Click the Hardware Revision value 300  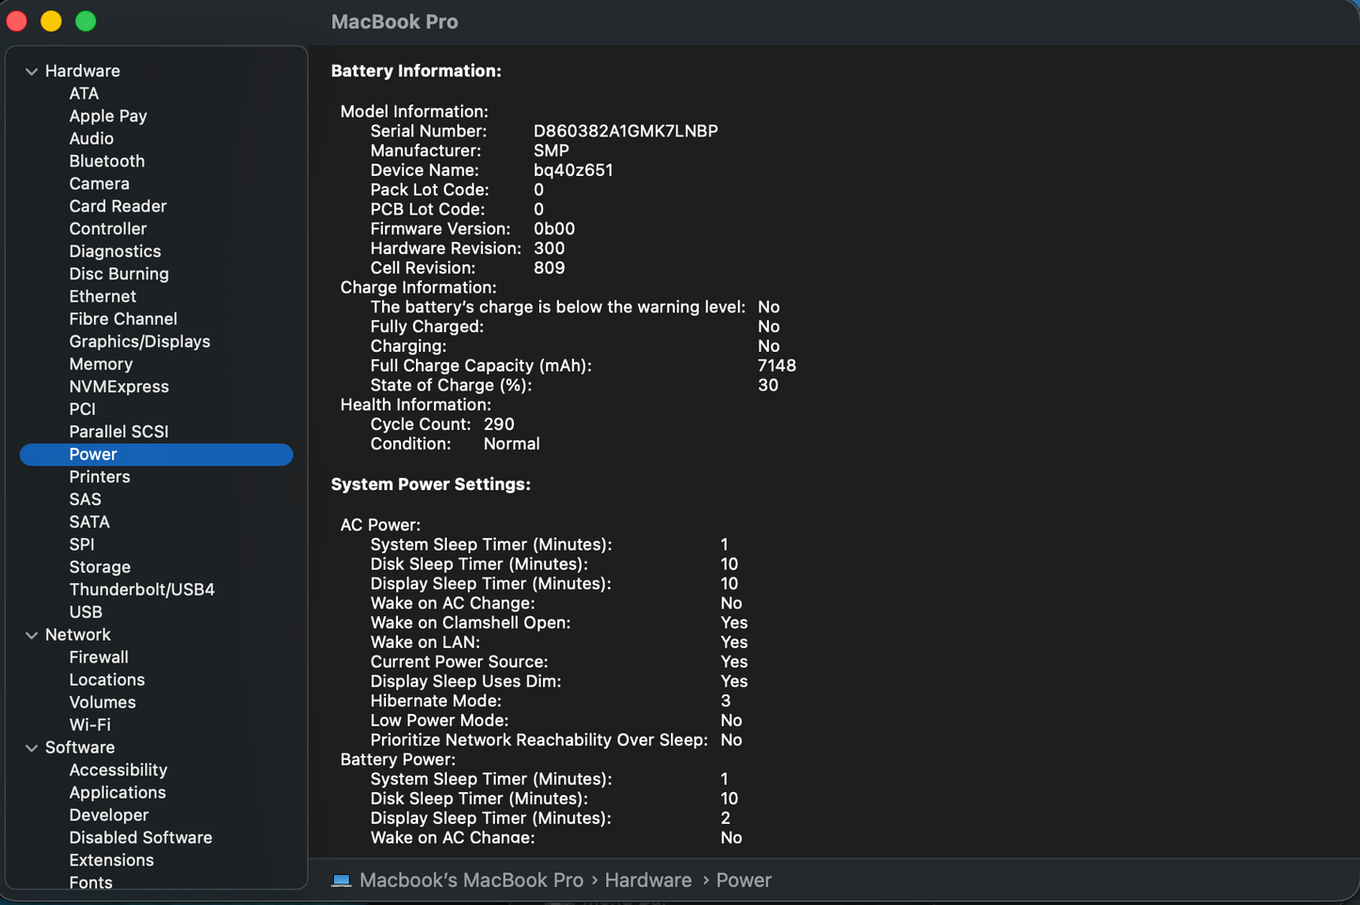[x=550, y=248]
